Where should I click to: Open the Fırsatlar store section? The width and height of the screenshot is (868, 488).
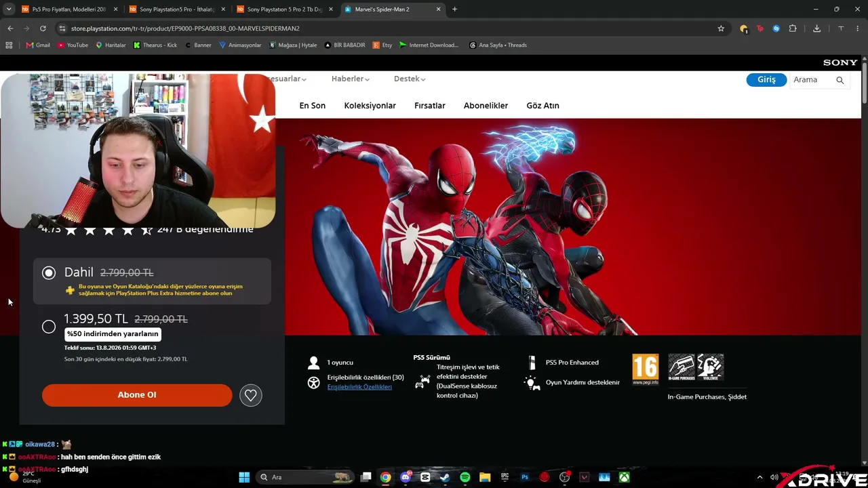[430, 106]
